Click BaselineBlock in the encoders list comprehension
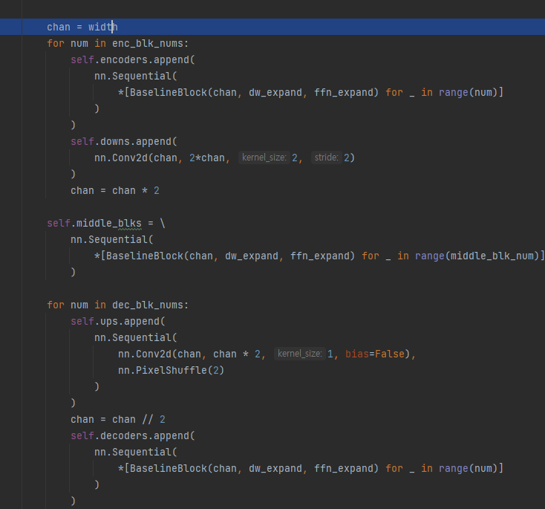545x509 pixels. click(x=169, y=93)
